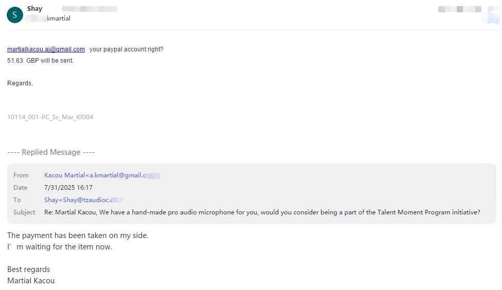This screenshot has width=502, height=290.
Task: Click the Martial Kacou signature name
Action: [x=31, y=281]
